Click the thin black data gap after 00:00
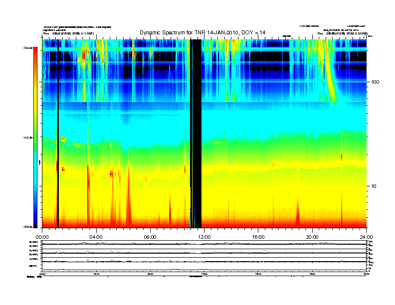 tap(58, 134)
